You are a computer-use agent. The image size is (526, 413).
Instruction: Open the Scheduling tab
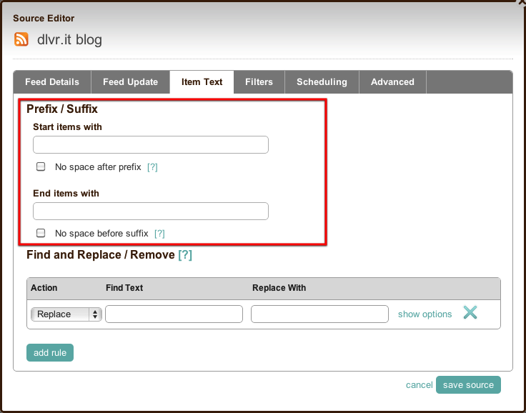point(322,82)
